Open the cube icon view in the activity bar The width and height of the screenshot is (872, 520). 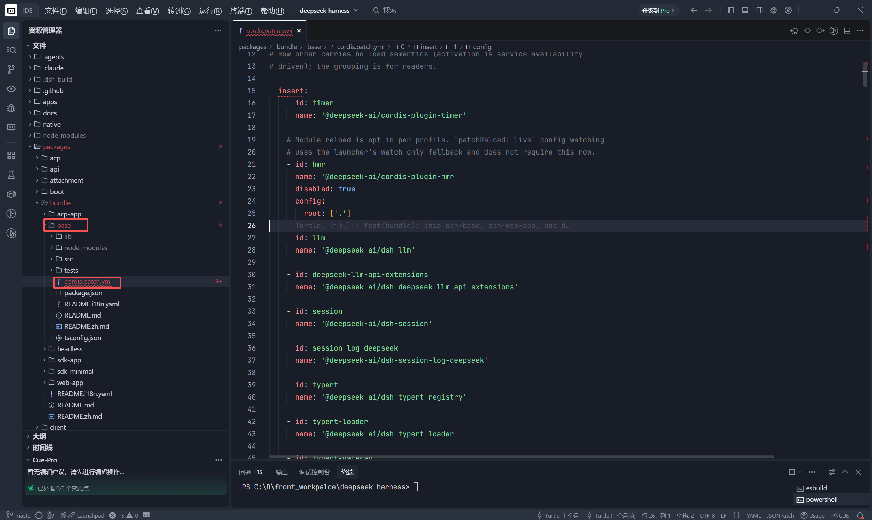[11, 194]
